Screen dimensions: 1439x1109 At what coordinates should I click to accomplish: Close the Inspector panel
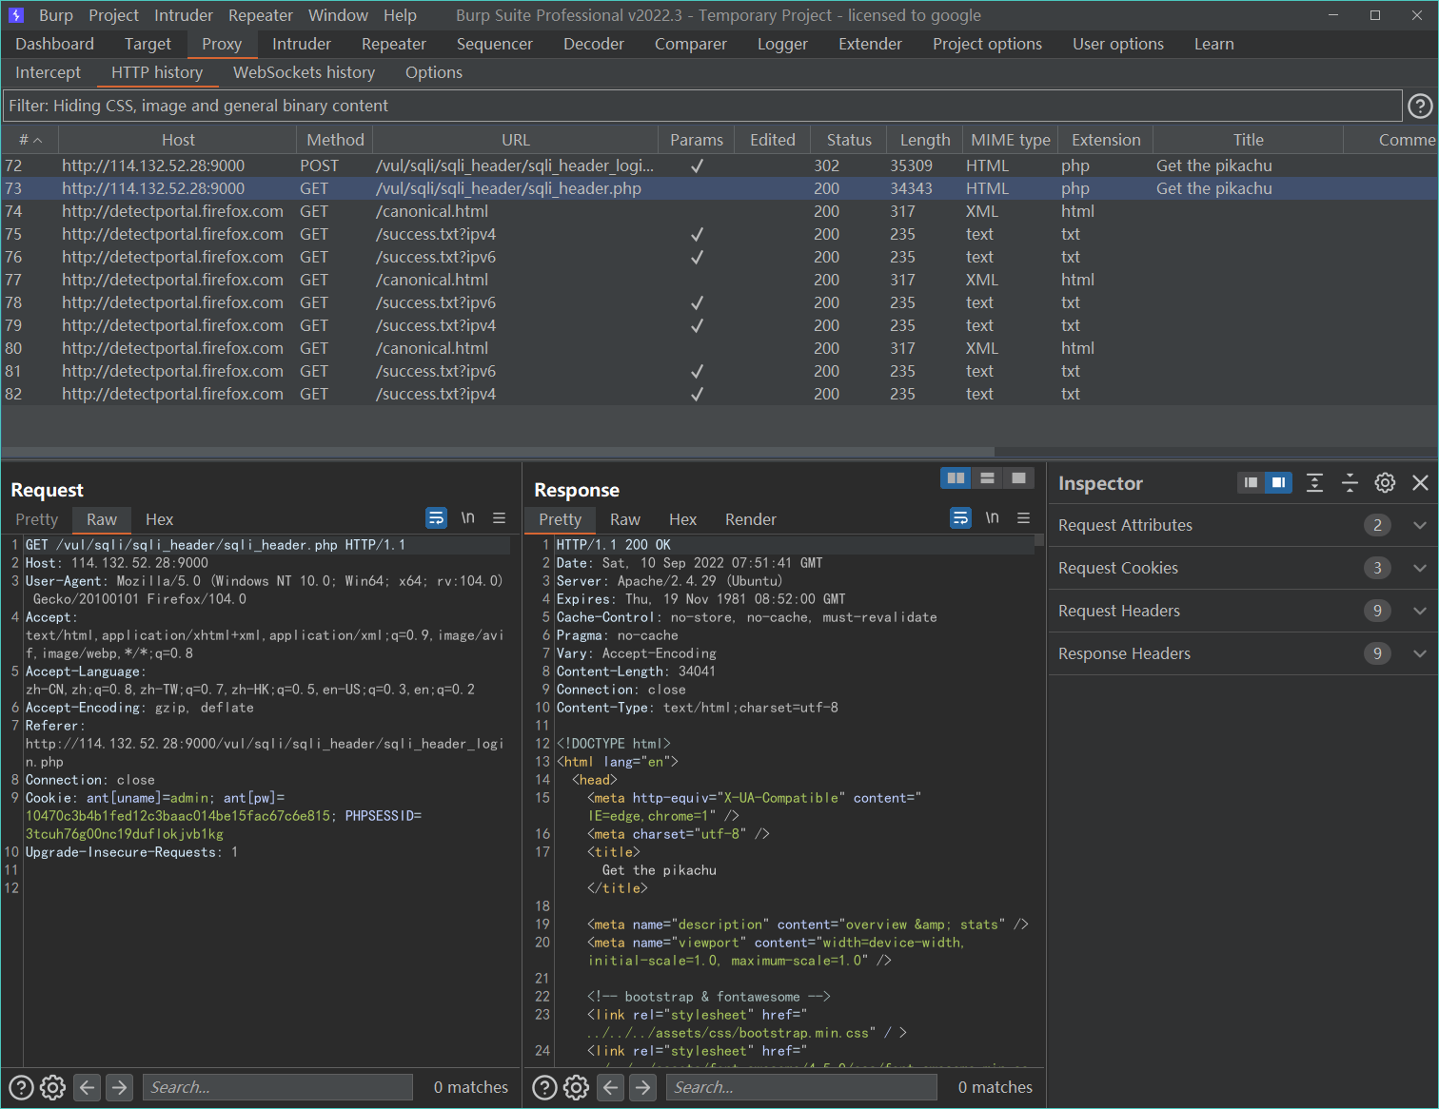tap(1420, 482)
